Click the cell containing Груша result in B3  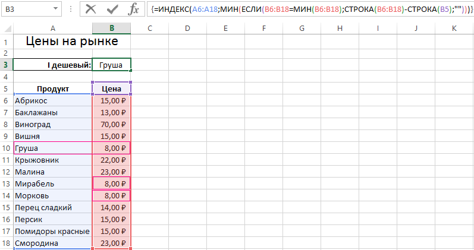coord(112,65)
